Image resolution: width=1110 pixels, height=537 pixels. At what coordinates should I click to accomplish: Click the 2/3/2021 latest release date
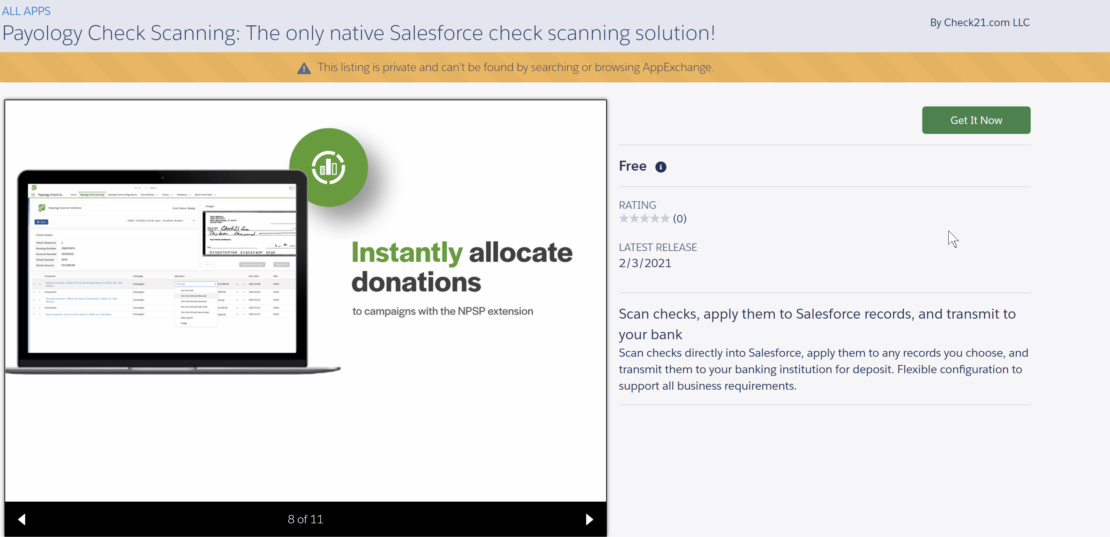[x=645, y=263]
